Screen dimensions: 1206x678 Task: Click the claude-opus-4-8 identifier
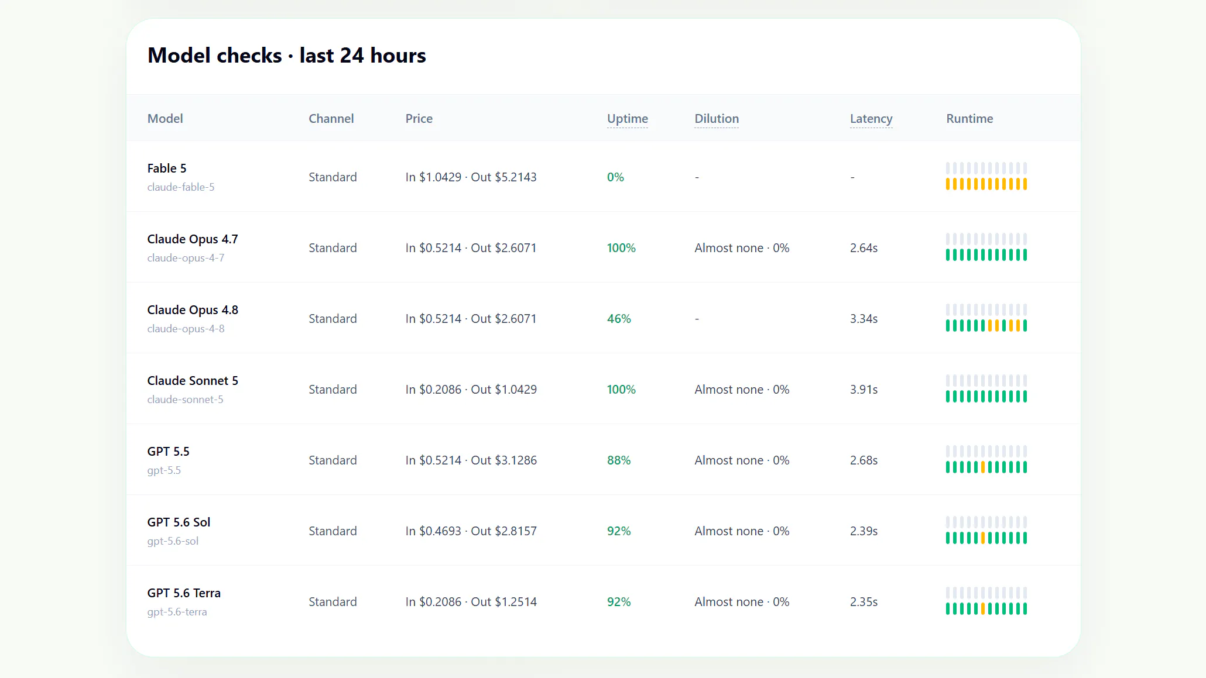pos(186,329)
